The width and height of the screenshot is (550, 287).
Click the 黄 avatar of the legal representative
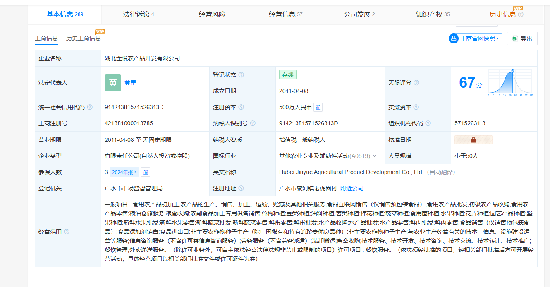pyautogui.click(x=113, y=83)
